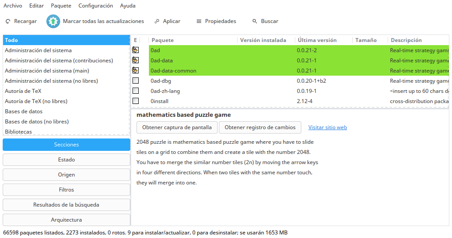
Task: Click the cross-distribution description cell
Action: pyautogui.click(x=419, y=101)
